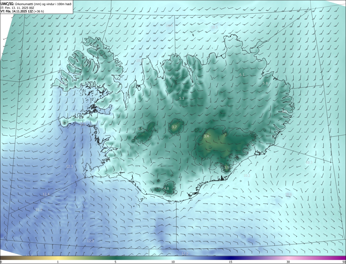The width and height of the screenshot is (346, 264).
Task: Click the 15 tick on the color bar
Action: pyautogui.click(x=231, y=262)
